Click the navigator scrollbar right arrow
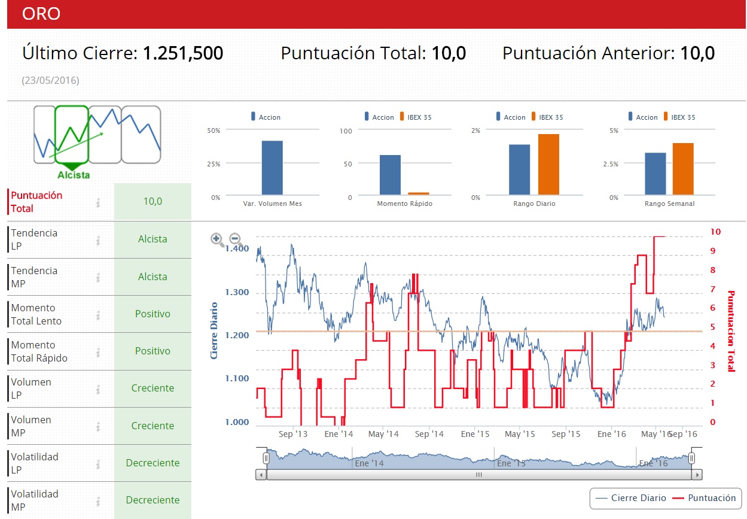The height and width of the screenshot is (519, 747). 697,475
